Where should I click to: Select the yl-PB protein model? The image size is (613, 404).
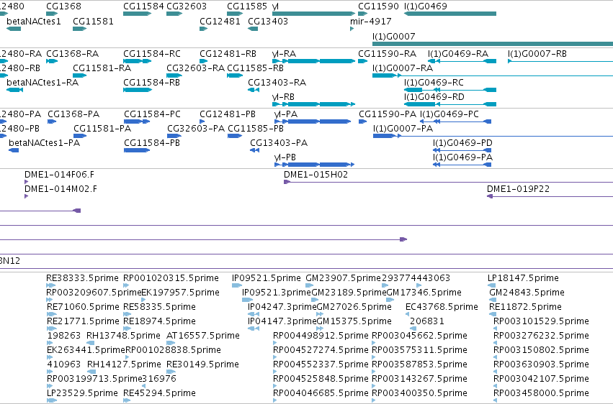[x=314, y=165]
